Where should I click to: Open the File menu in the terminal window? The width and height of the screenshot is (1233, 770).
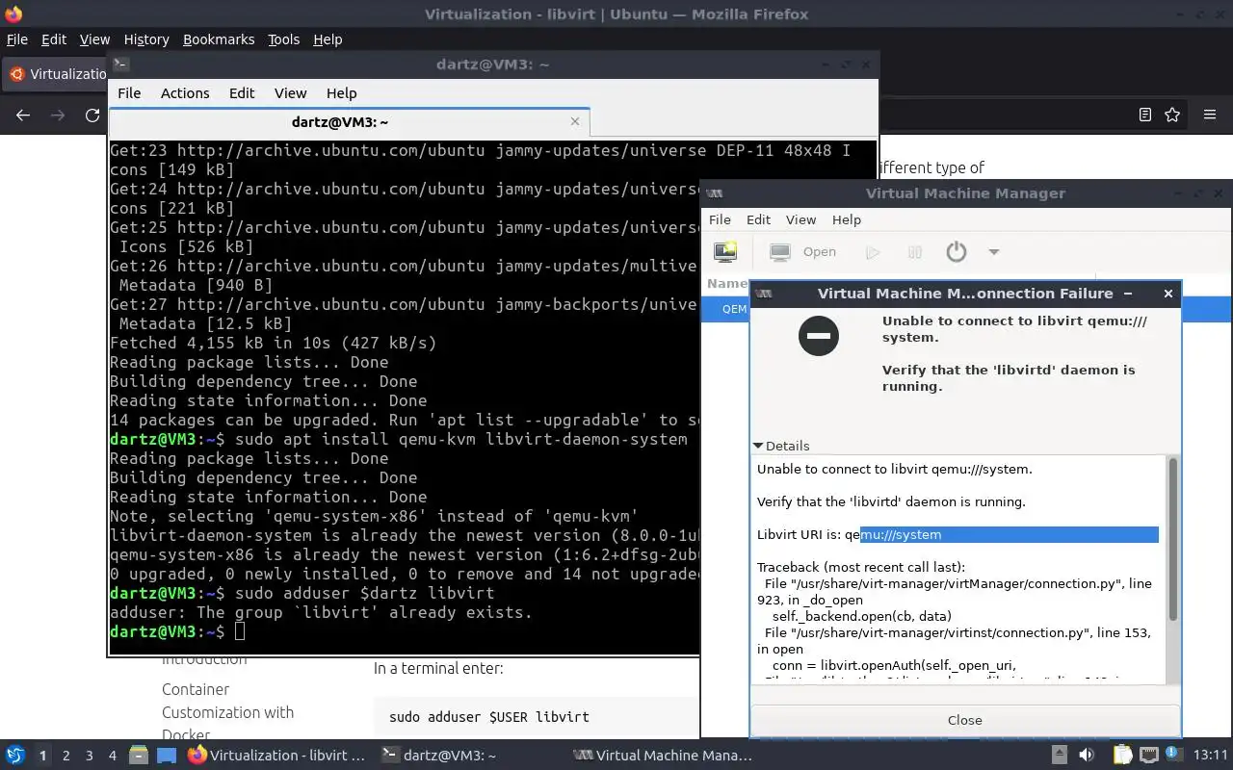pyautogui.click(x=129, y=93)
